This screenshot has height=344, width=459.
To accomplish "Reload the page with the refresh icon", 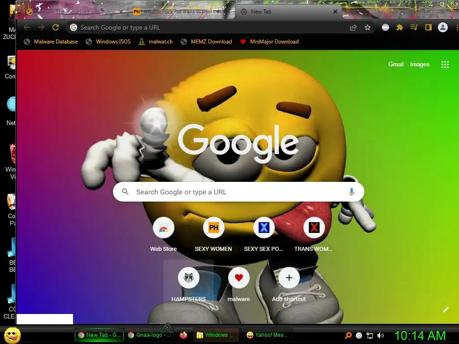I will [x=56, y=27].
